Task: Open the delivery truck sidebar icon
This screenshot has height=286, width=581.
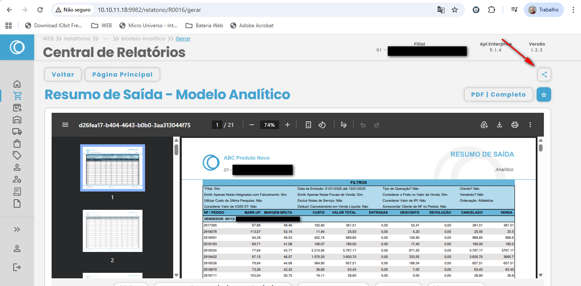Action: coord(17,132)
